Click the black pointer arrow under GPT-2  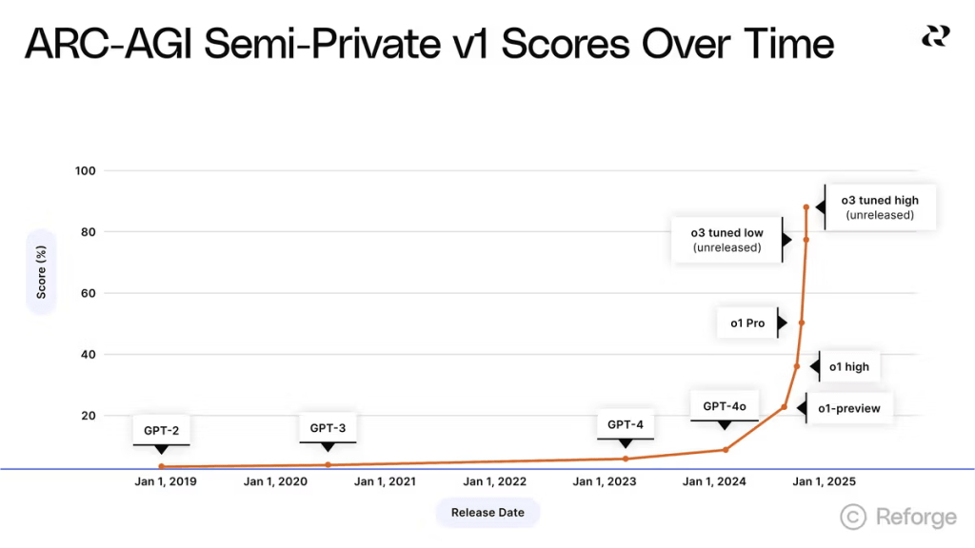[x=161, y=449]
